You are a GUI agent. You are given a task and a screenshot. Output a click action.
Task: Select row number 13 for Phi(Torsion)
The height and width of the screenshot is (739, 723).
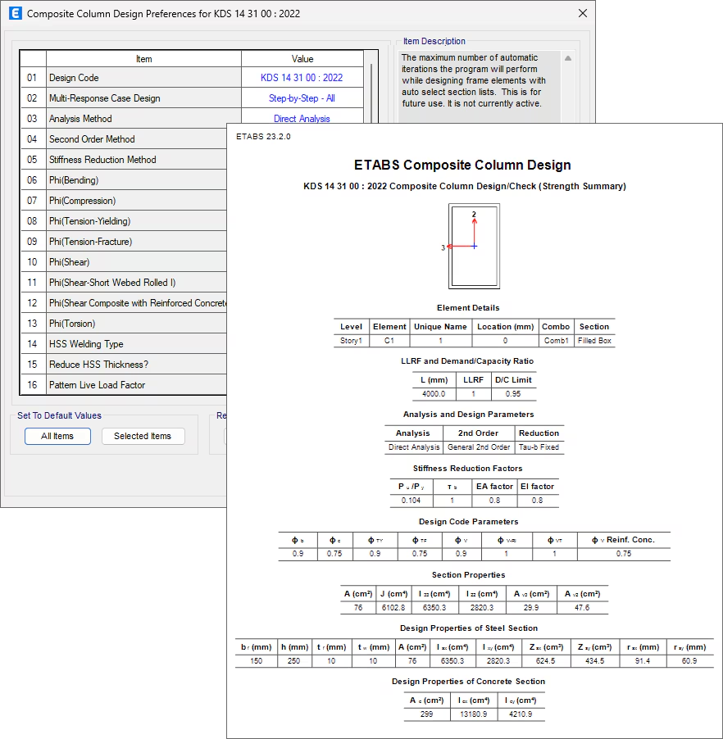[x=33, y=324]
